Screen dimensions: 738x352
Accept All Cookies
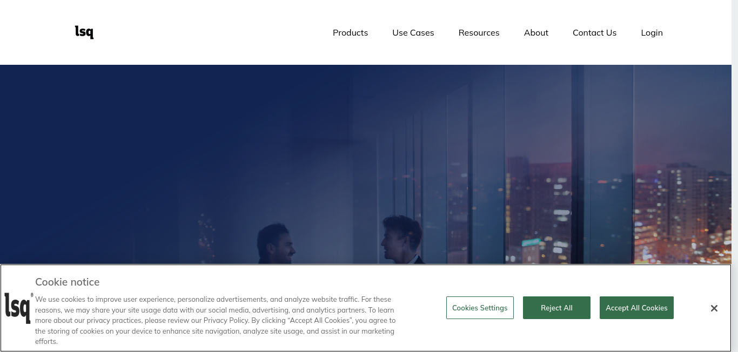click(x=636, y=308)
